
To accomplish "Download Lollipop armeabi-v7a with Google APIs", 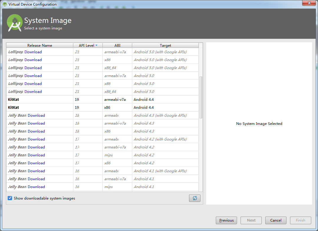I will click(33, 52).
